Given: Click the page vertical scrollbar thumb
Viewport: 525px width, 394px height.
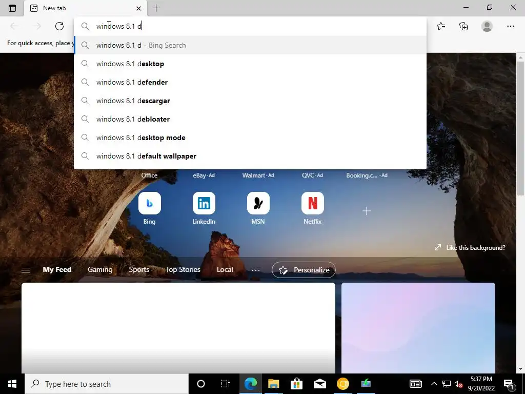Looking at the screenshot, I should tap(520, 128).
